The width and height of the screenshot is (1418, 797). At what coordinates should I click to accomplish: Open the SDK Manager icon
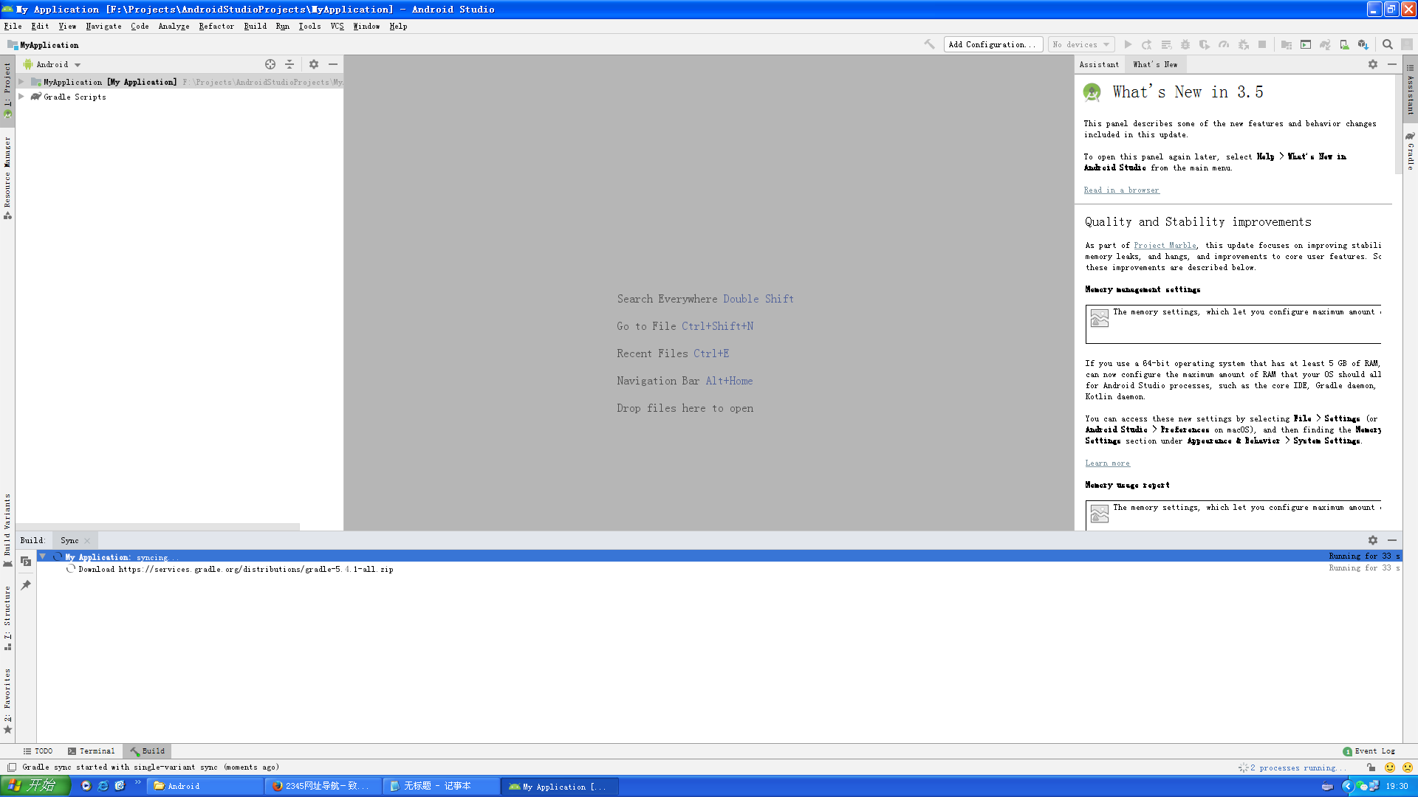pyautogui.click(x=1363, y=44)
